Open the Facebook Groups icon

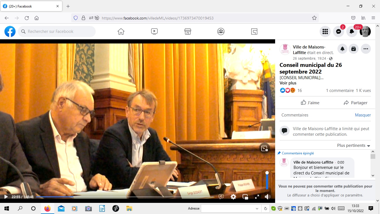[x=221, y=31]
